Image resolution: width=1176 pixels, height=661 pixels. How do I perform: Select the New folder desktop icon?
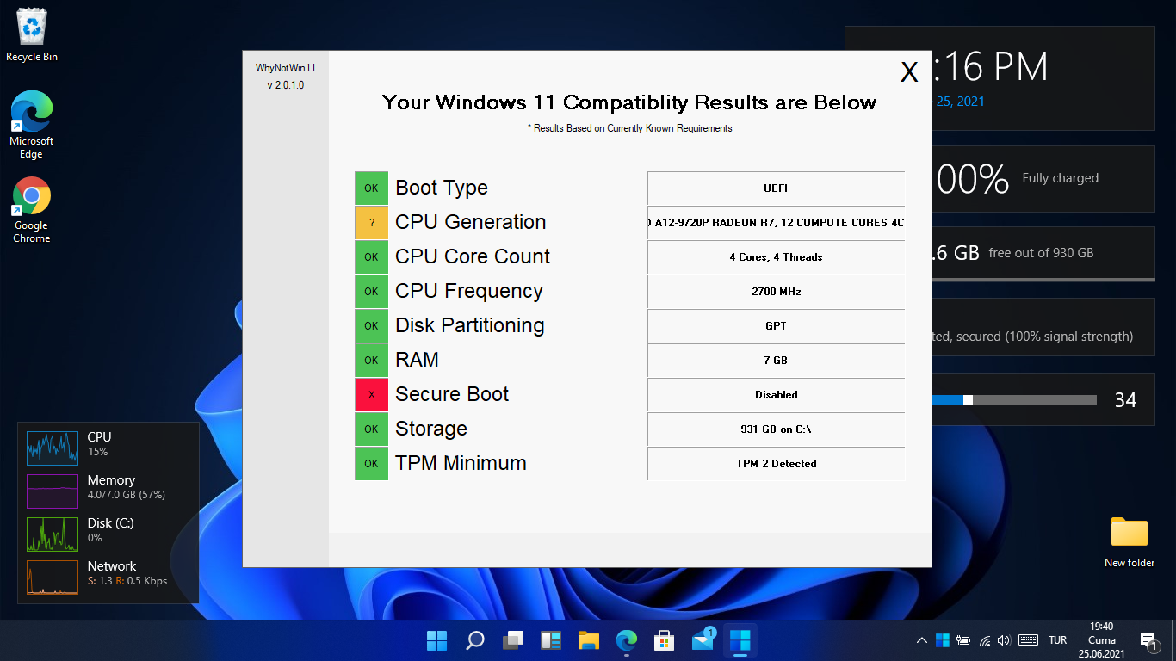click(1130, 541)
